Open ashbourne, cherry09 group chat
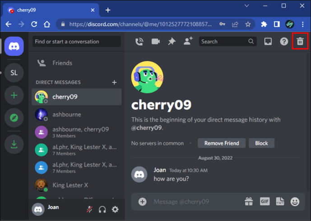This screenshot has height=221, width=311. point(77,132)
